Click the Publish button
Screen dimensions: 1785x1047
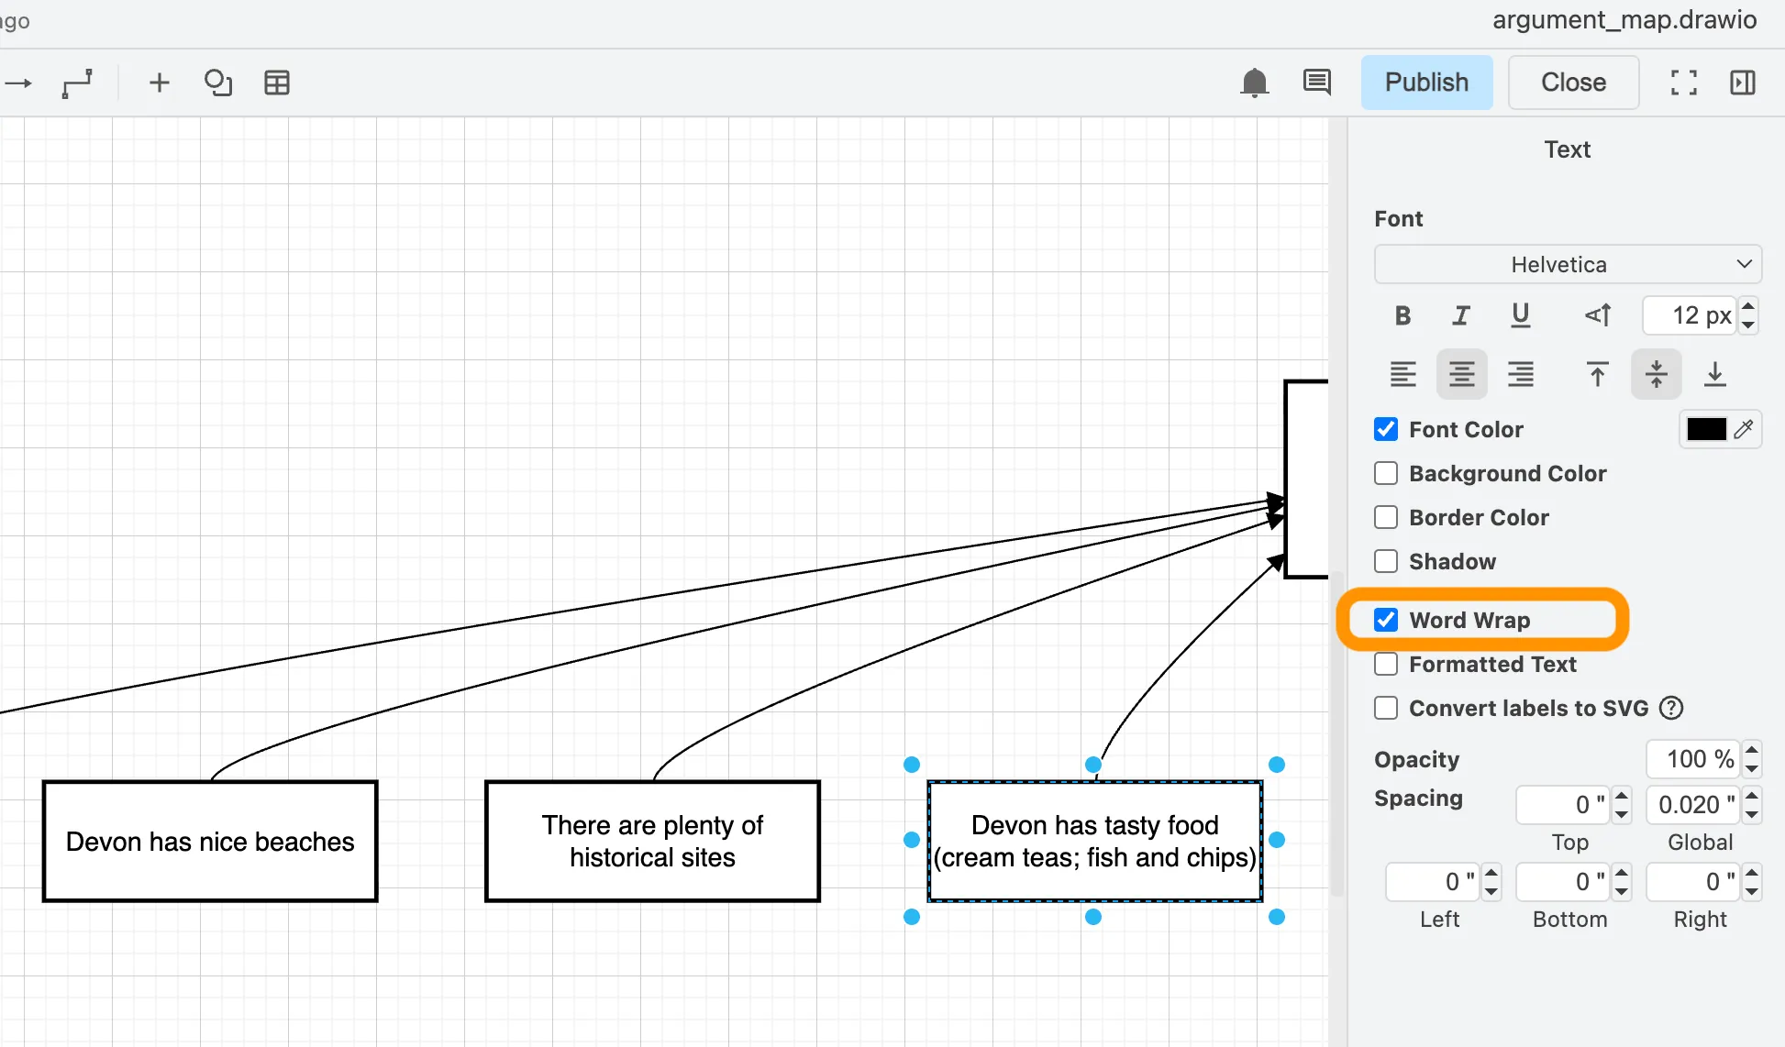(x=1426, y=83)
